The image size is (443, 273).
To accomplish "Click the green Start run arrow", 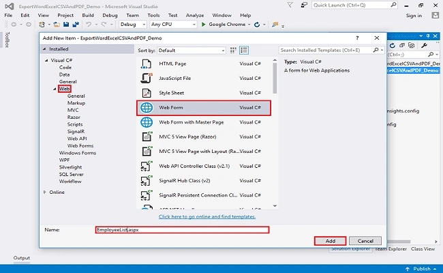I will [x=203, y=25].
